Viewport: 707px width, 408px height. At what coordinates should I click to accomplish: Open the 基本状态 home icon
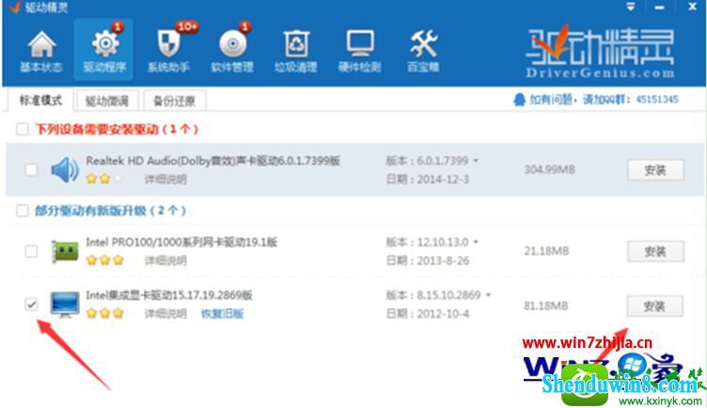coord(41,44)
